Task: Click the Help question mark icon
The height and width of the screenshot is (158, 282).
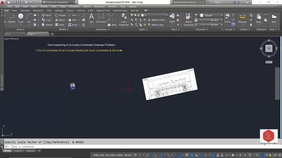Action: [247, 2]
